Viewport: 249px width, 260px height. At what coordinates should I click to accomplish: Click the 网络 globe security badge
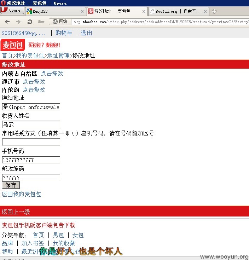[x=60, y=22]
